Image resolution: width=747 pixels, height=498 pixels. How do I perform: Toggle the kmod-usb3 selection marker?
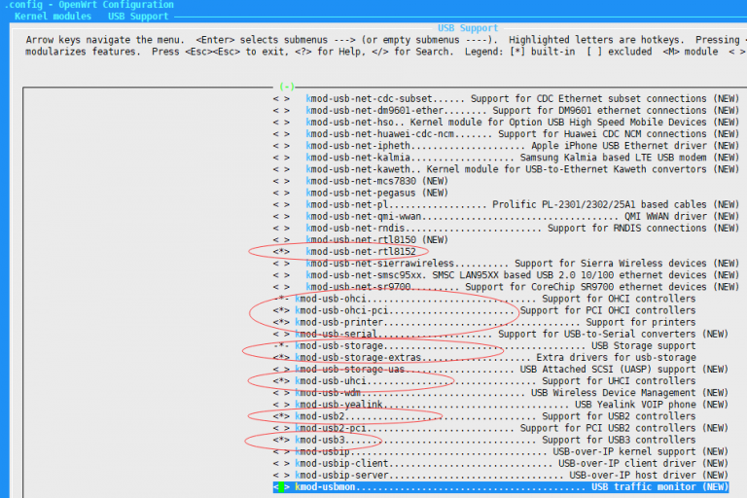[x=281, y=440]
